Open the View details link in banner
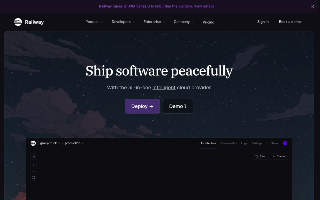Screen dimensions: 320x200 click(x=204, y=6)
